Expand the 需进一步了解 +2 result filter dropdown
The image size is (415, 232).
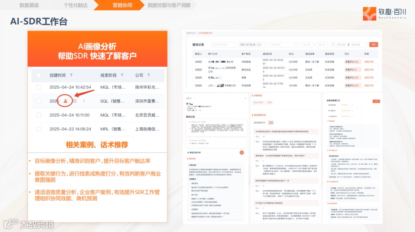click(253, 45)
